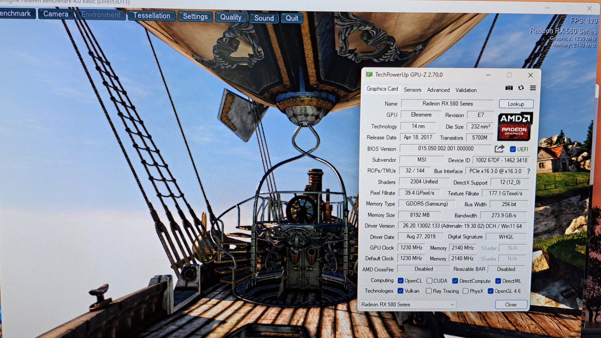
Task: Click the Resizable BAR value Disabled
Action: pos(506,269)
